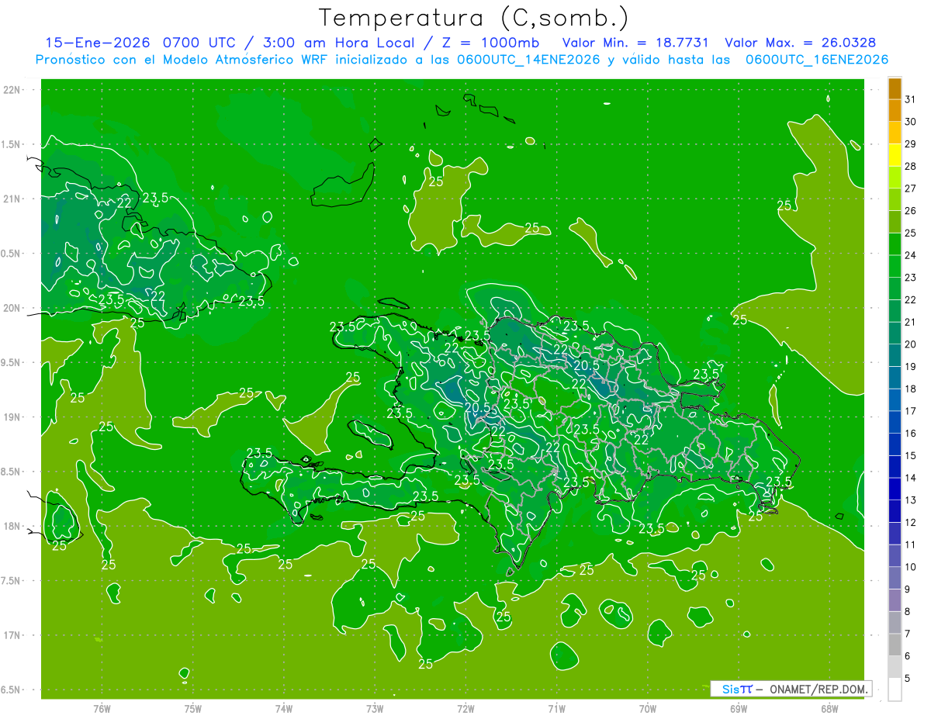Click the "5" colorbar scale label
This screenshot has height=719, width=931.
point(907,679)
